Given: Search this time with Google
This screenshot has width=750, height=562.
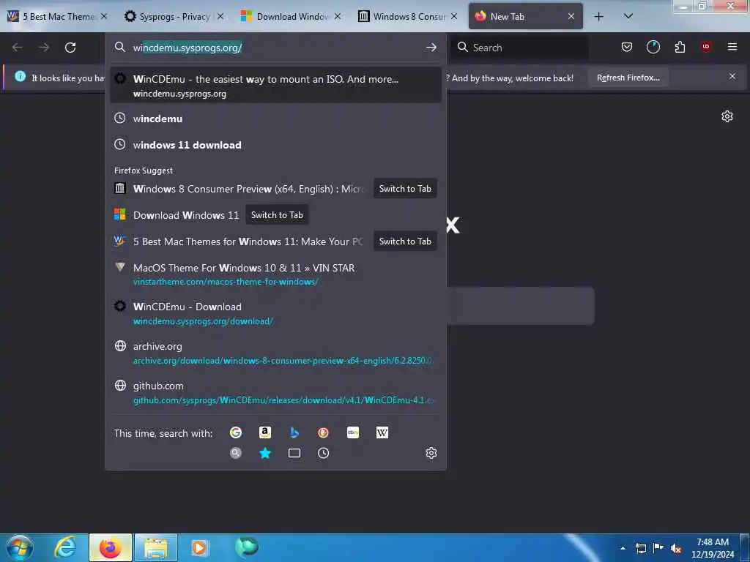Looking at the screenshot, I should 235,432.
